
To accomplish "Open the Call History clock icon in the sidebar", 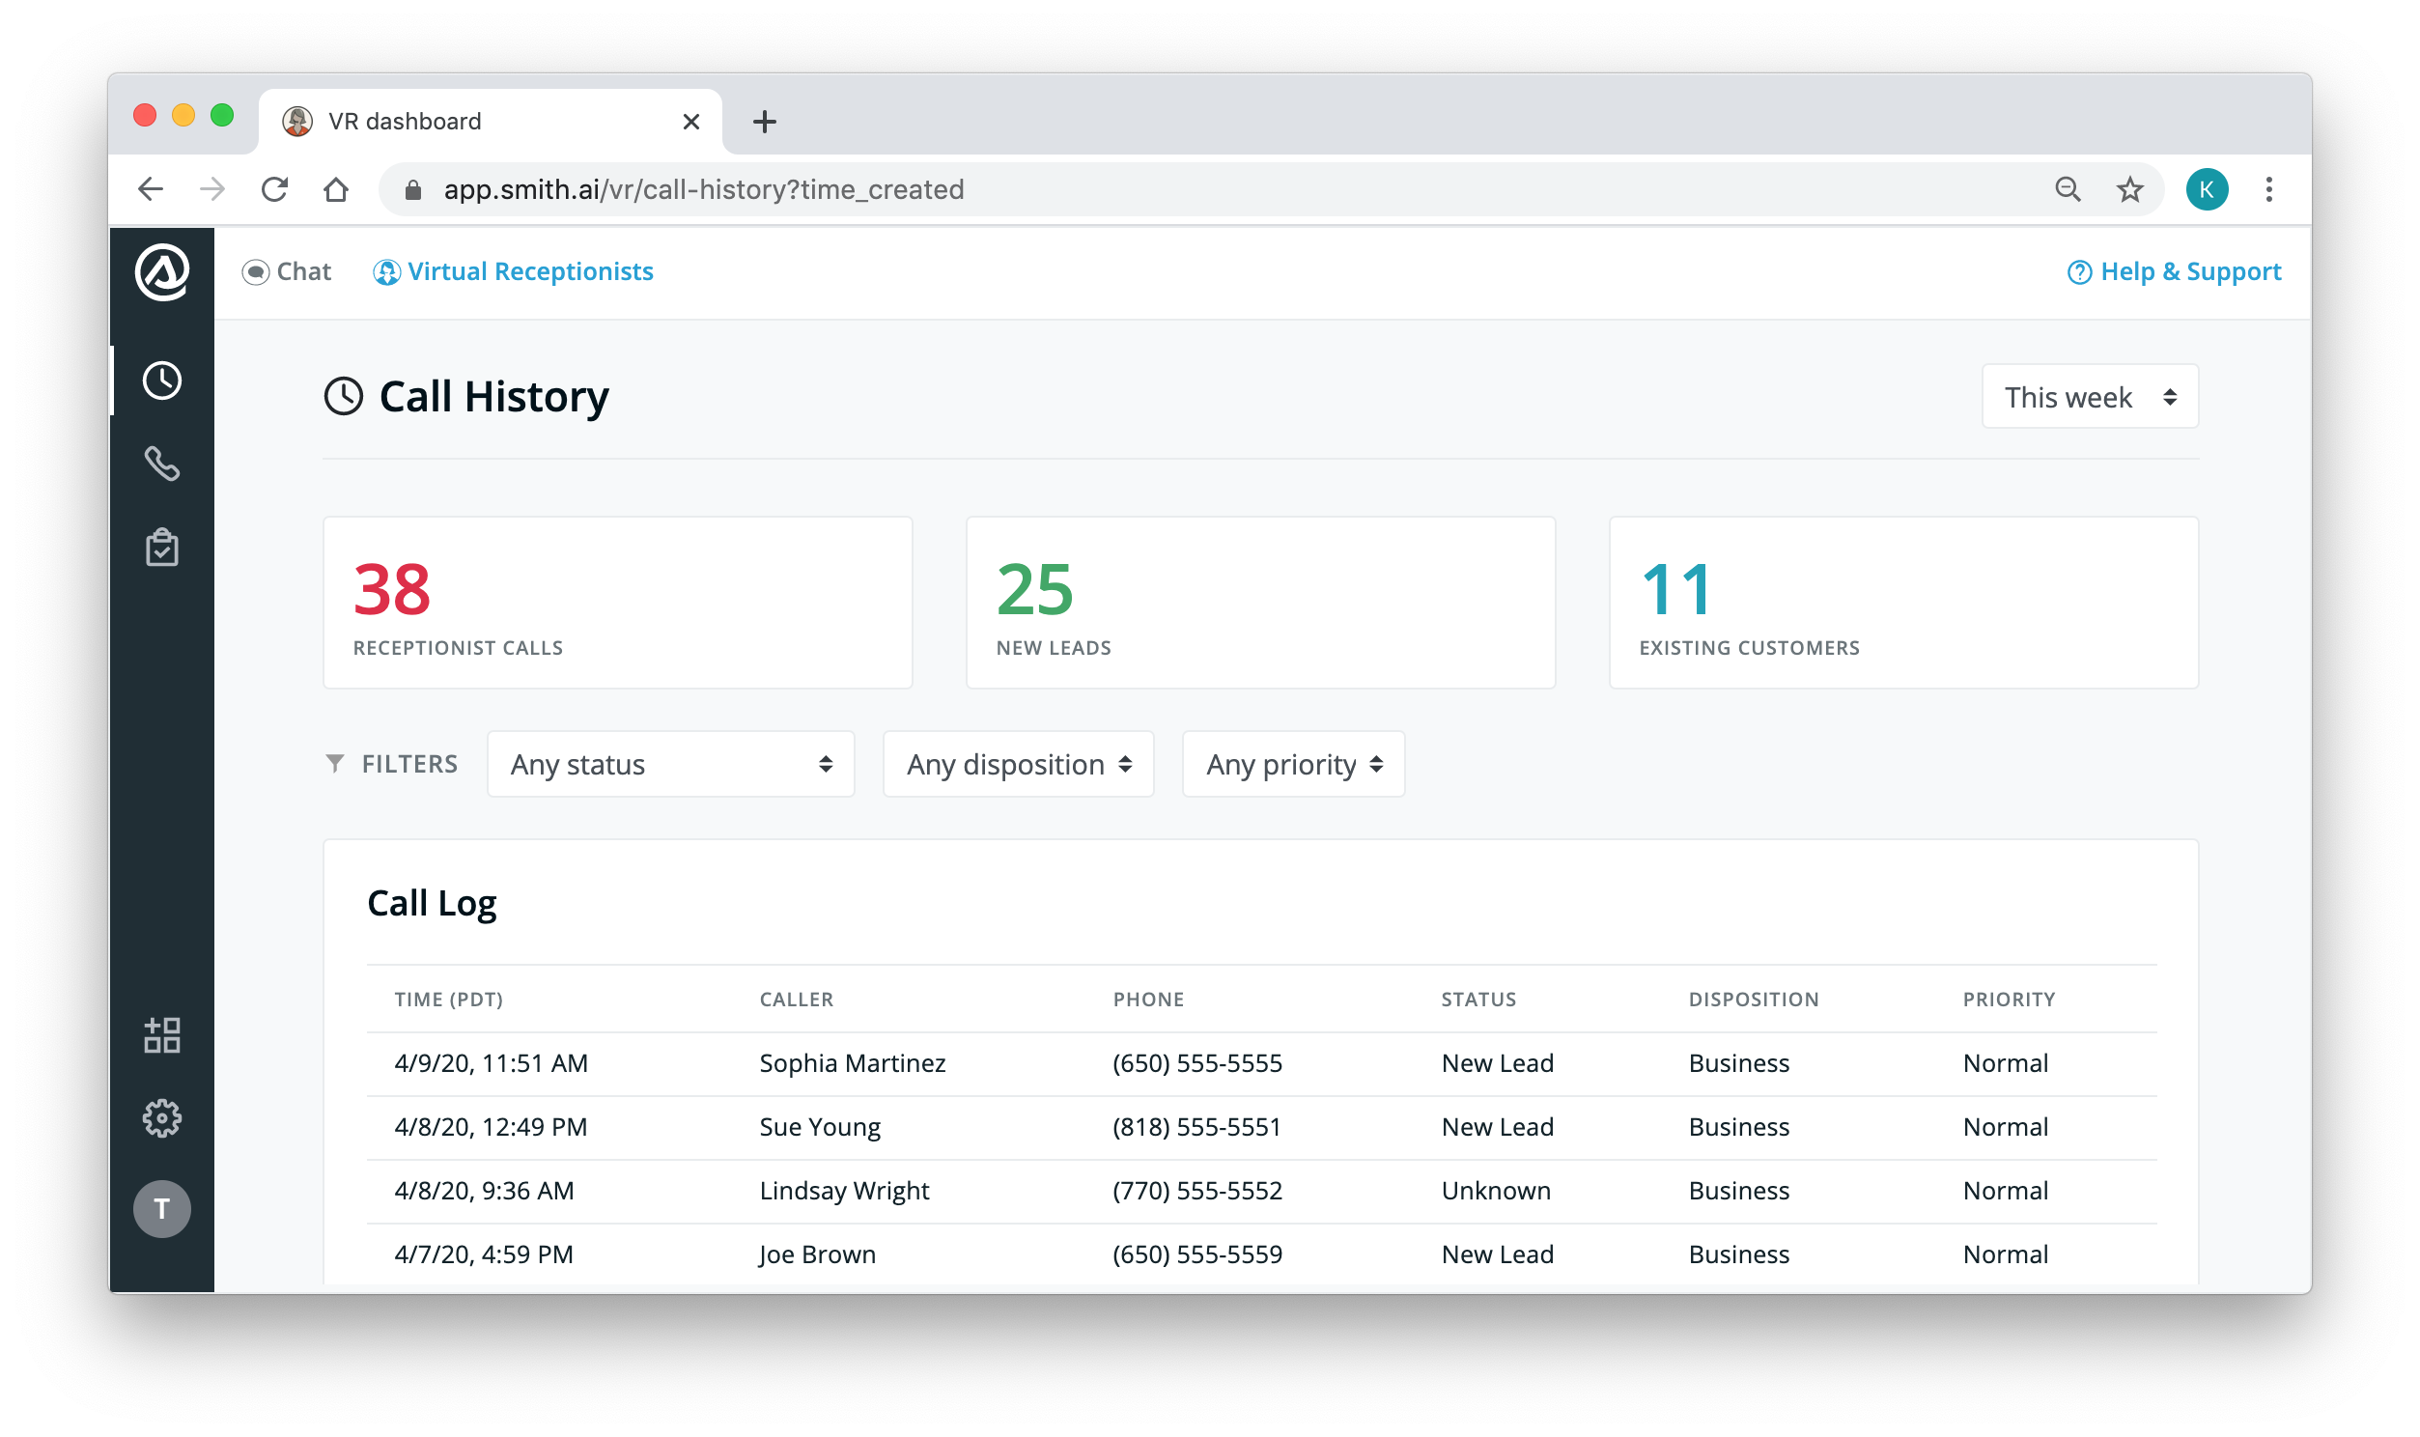I will 161,380.
